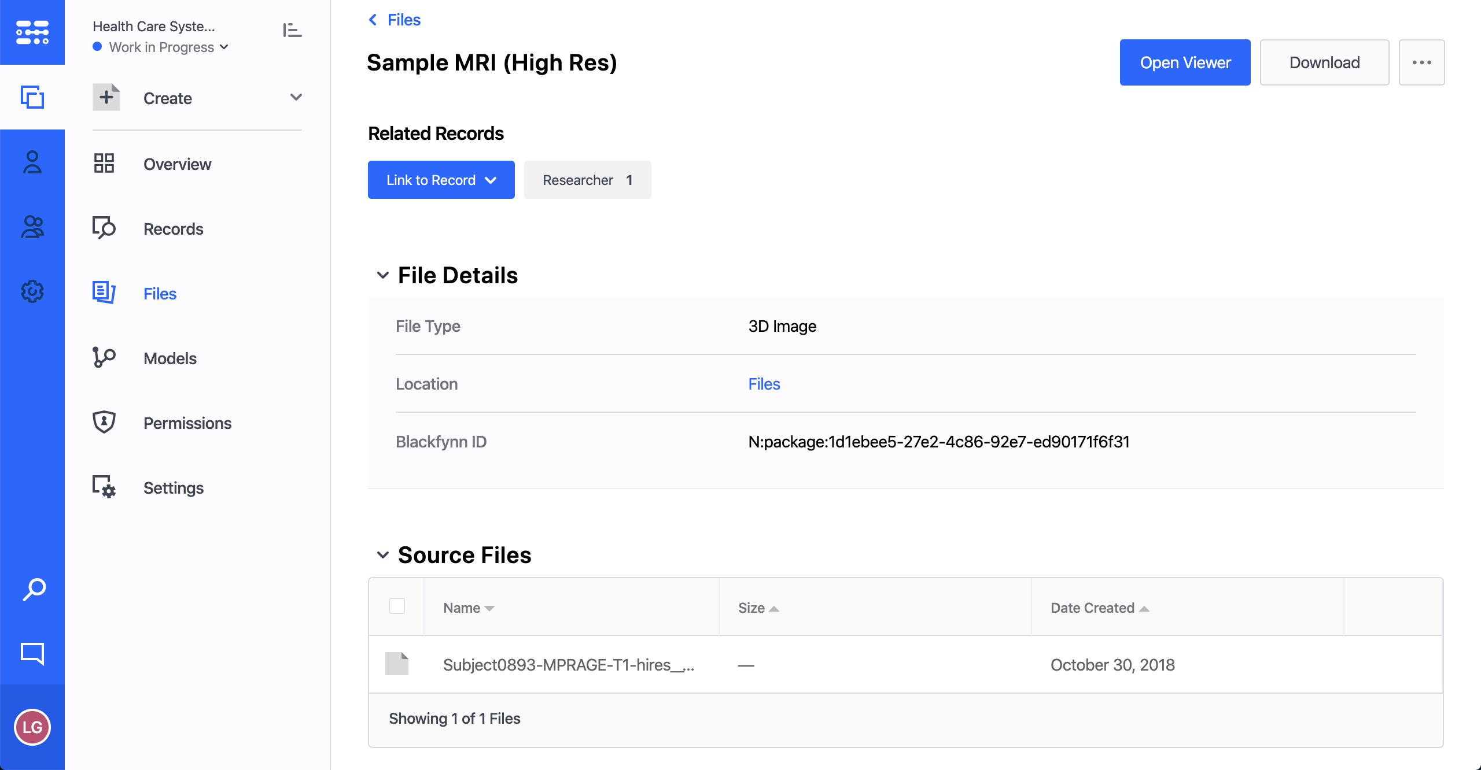The height and width of the screenshot is (770, 1481).
Task: Click the Files location link
Action: pyautogui.click(x=764, y=384)
